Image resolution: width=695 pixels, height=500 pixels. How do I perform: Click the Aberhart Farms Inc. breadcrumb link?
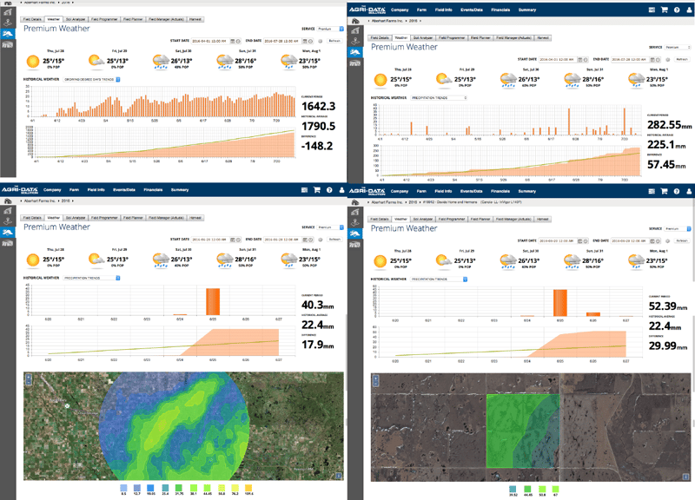pyautogui.click(x=388, y=23)
